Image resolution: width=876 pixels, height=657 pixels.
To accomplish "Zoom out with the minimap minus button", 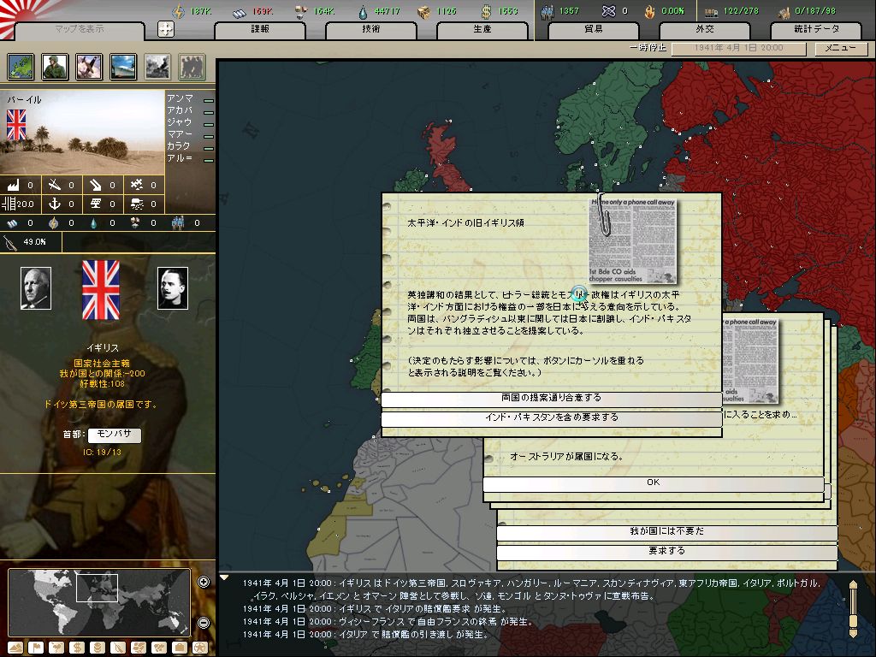I will [x=204, y=623].
